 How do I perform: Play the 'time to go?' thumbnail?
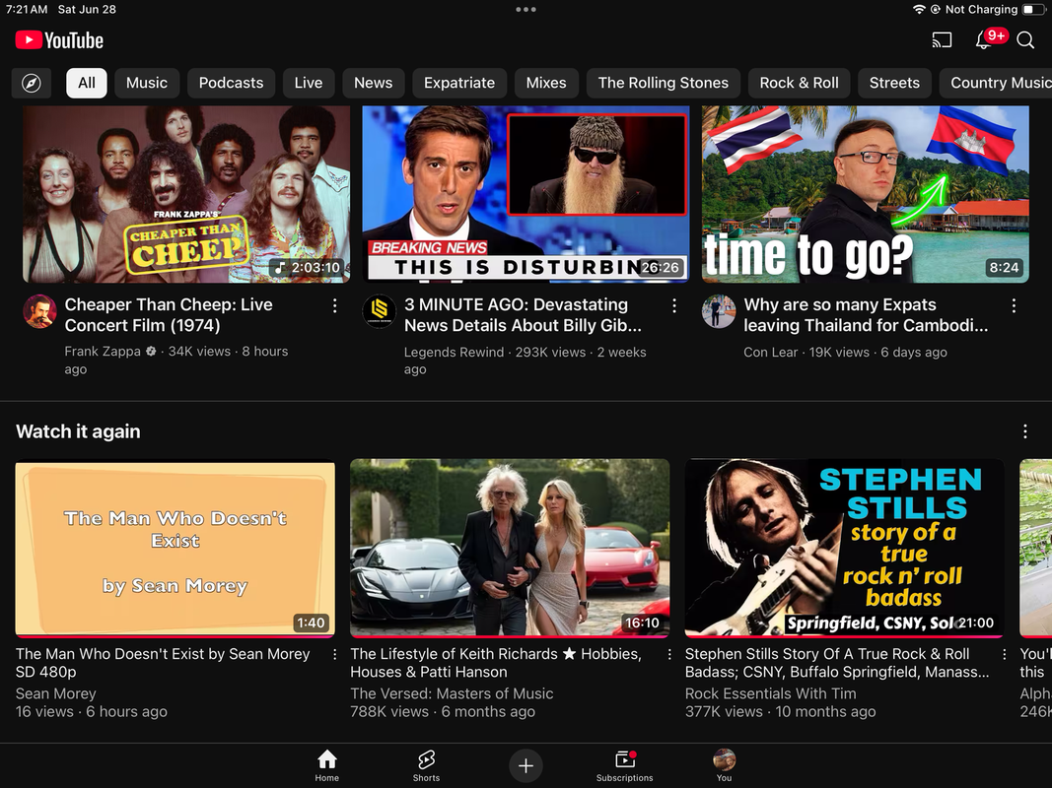coord(866,194)
